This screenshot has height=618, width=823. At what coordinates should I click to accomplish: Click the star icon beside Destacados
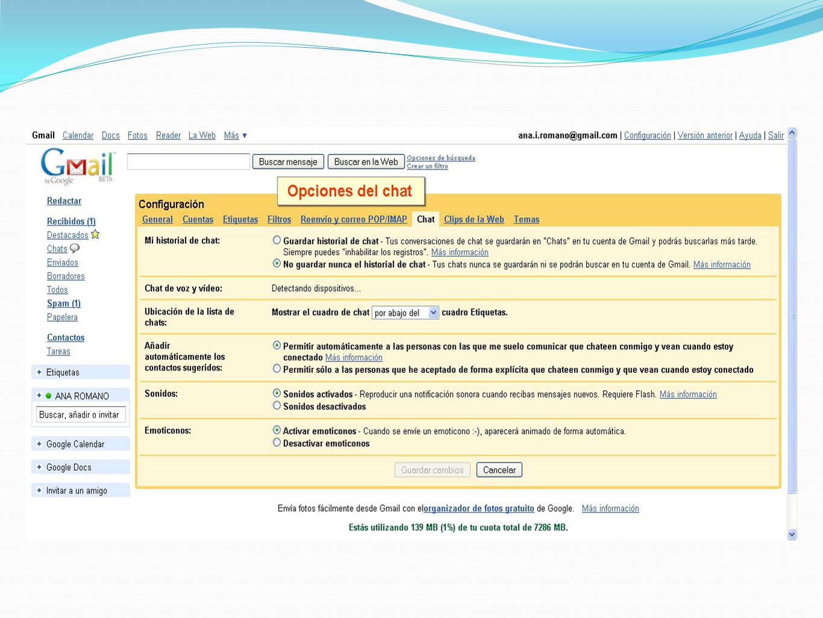click(x=95, y=235)
